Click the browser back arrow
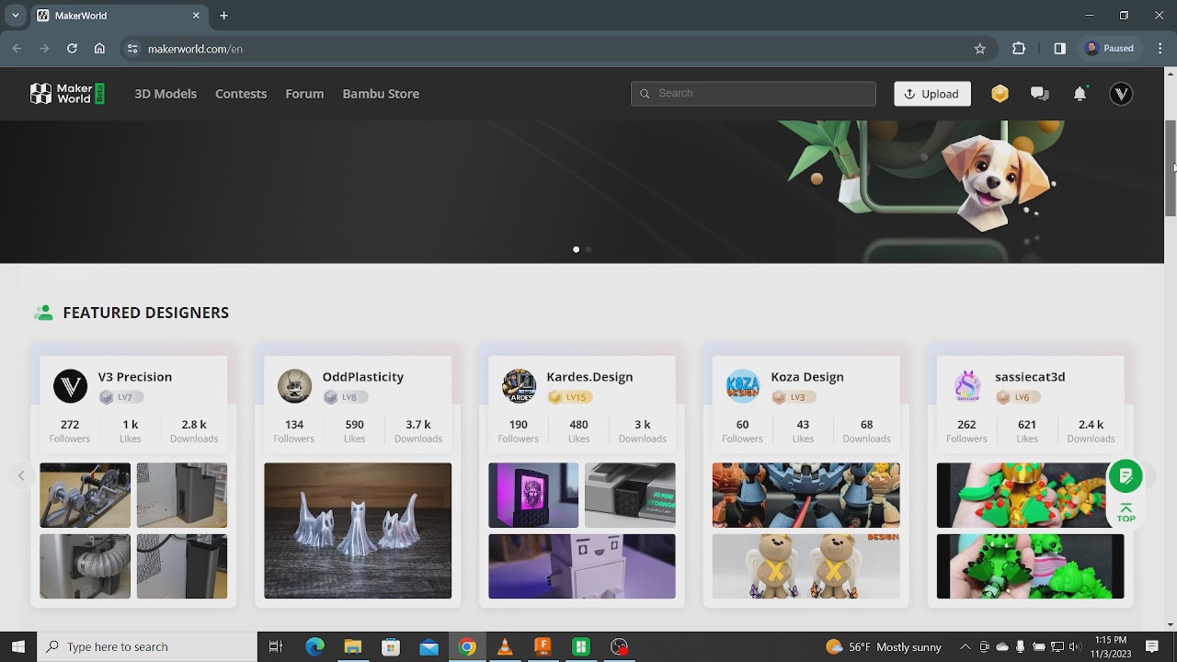Image resolution: width=1177 pixels, height=662 pixels. coord(17,49)
